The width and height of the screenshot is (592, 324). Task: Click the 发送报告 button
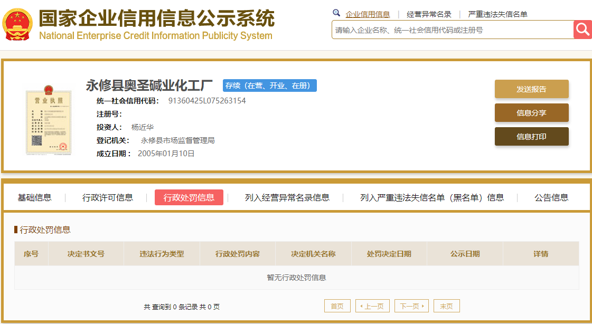click(x=532, y=89)
